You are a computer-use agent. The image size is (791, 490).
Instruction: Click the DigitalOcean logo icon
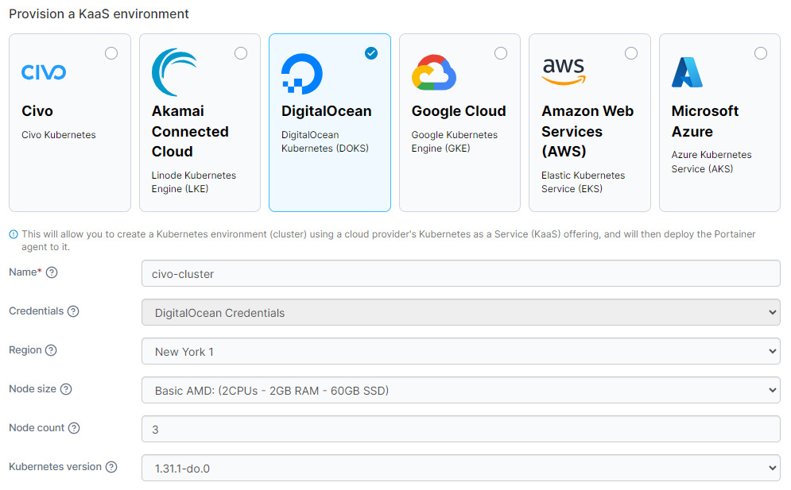pos(302,75)
